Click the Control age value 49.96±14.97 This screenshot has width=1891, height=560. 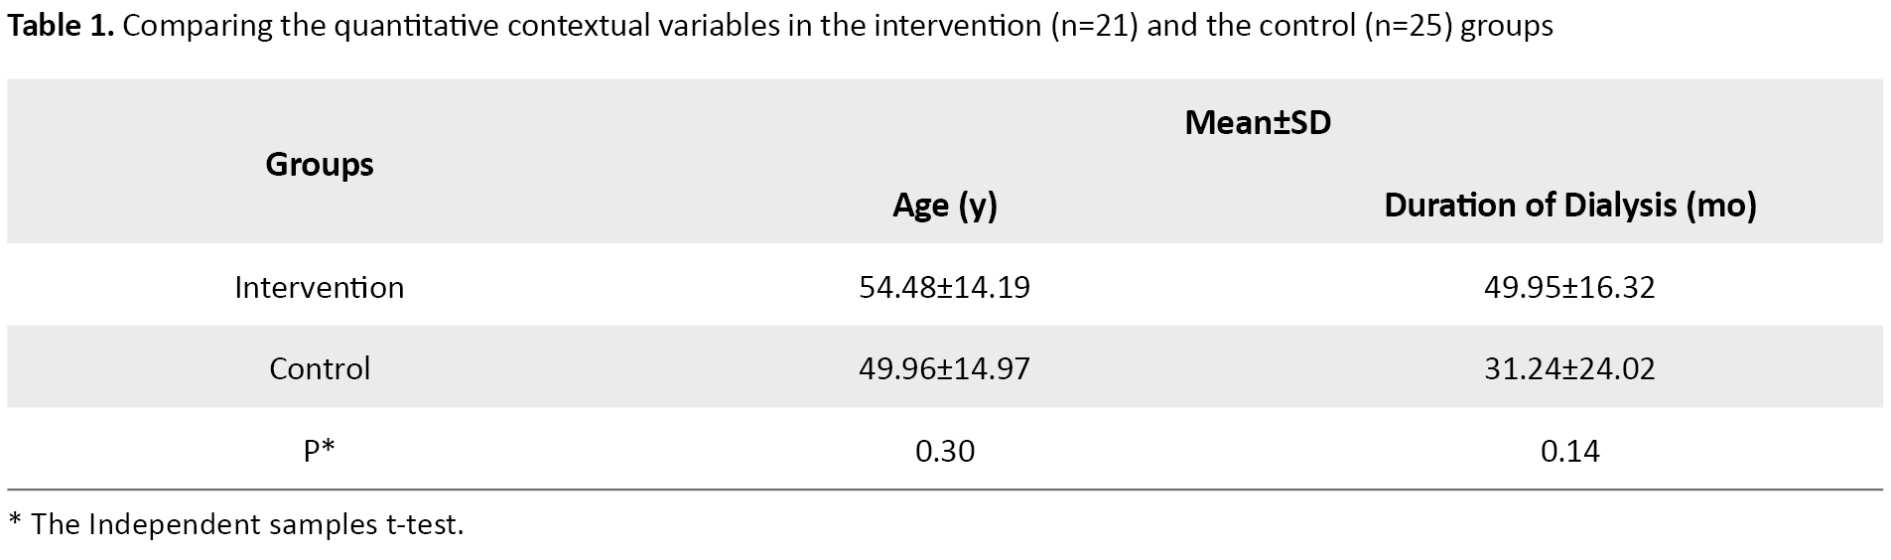(x=944, y=369)
